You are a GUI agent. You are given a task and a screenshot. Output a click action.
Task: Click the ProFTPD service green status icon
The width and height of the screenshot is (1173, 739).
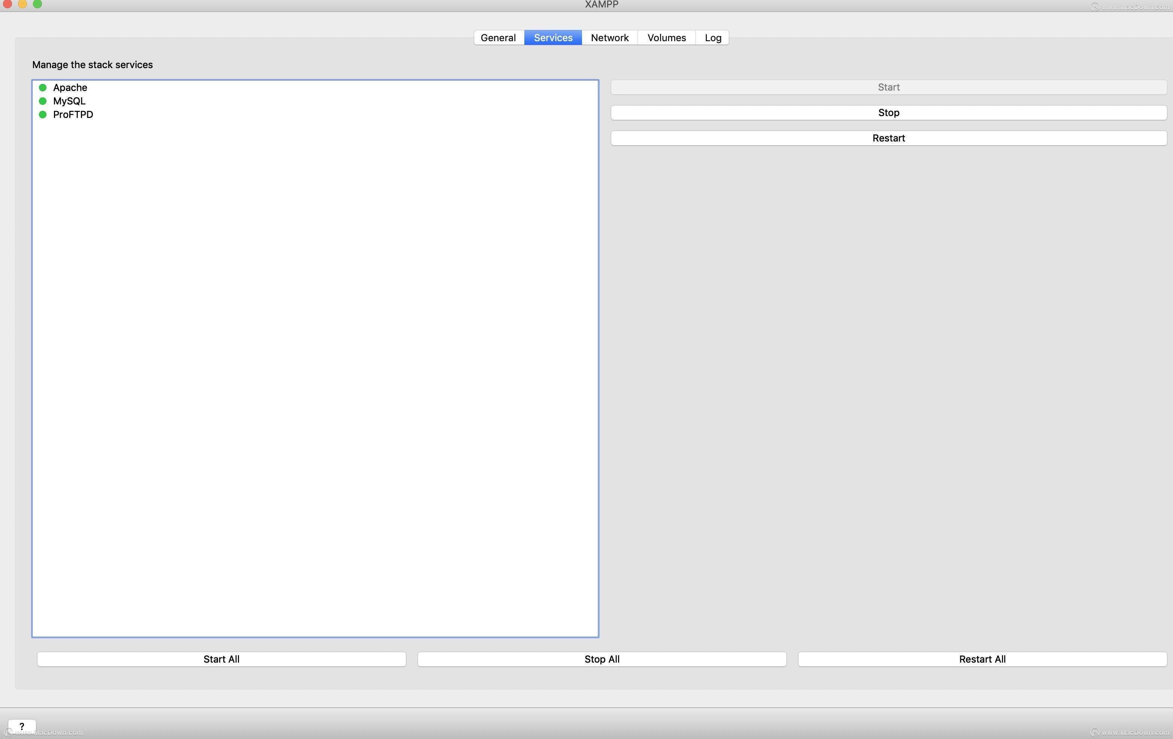43,114
